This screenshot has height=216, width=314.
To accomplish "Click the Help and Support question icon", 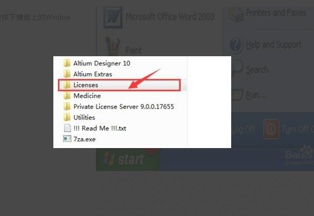I will [235, 45].
